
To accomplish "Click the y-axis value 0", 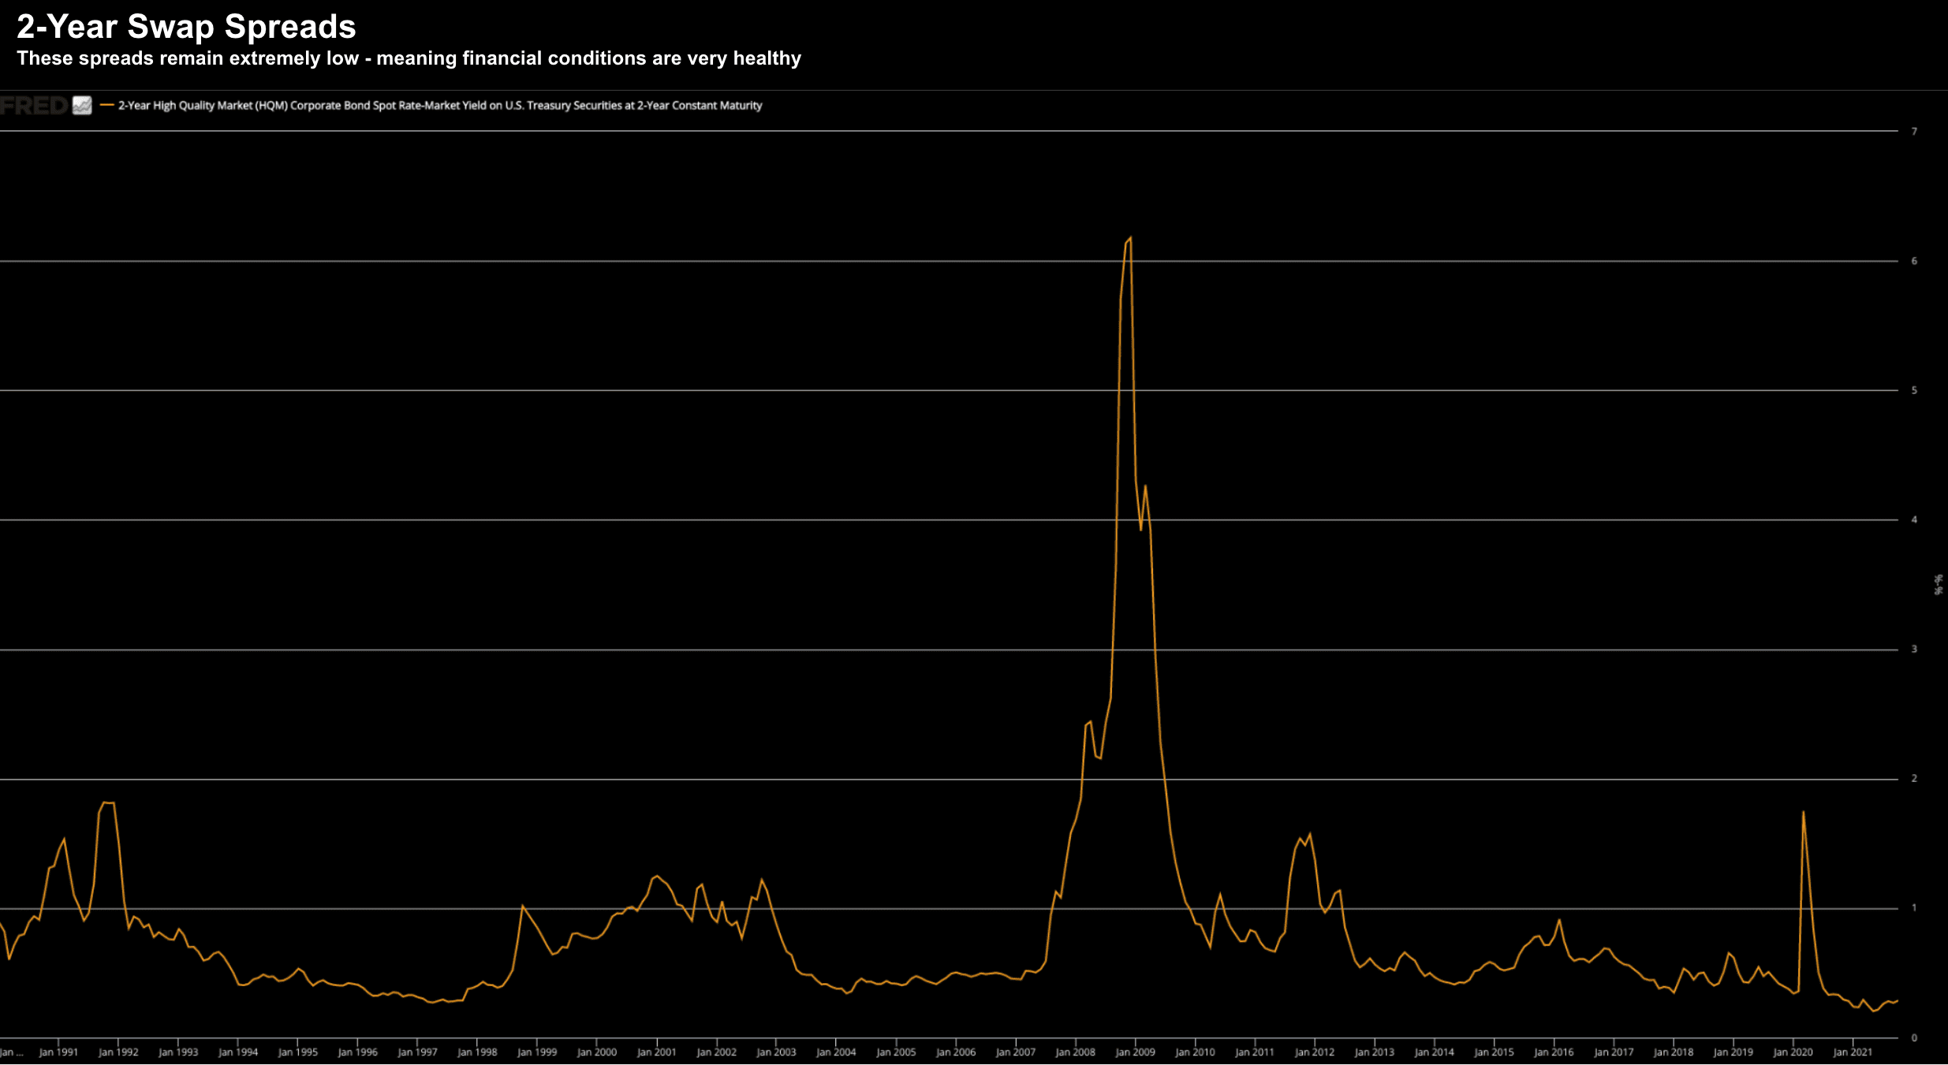I will 1914,1038.
